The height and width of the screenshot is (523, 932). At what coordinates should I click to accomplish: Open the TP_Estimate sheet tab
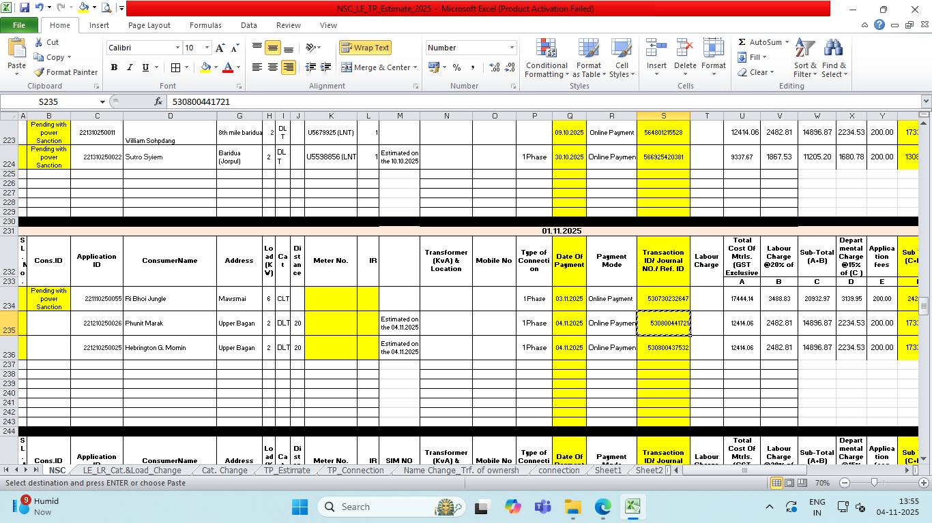287,470
